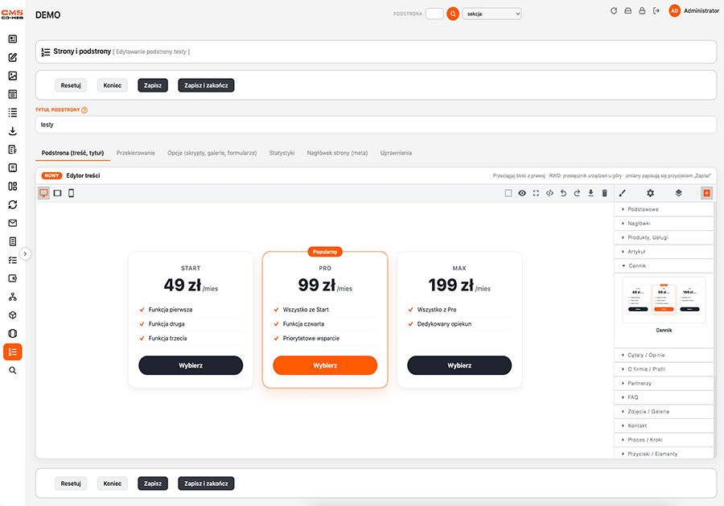Open the layers panel icon

click(678, 193)
